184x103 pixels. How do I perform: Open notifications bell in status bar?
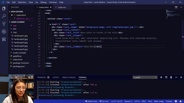coord(181,101)
